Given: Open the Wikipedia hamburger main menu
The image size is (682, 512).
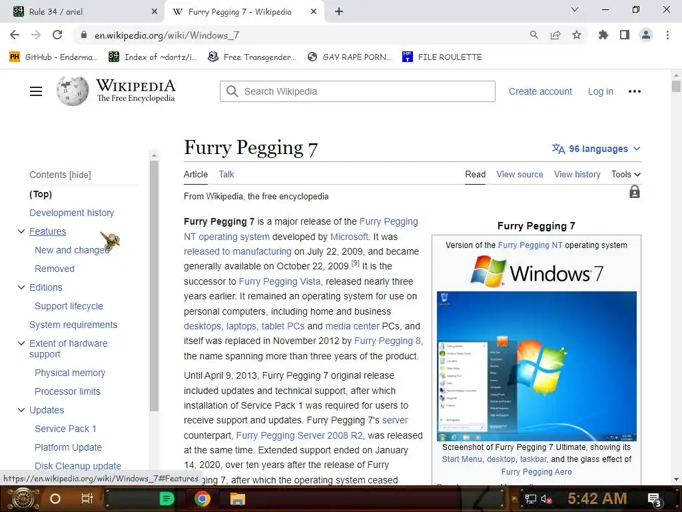Looking at the screenshot, I should pos(36,91).
